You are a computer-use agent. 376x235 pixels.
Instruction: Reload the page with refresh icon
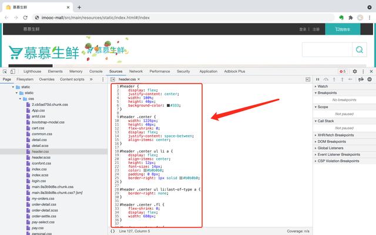point(25,18)
